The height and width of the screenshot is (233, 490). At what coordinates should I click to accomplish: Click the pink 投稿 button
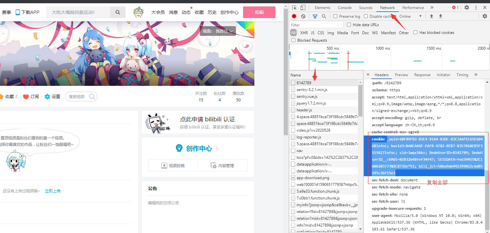tap(259, 12)
